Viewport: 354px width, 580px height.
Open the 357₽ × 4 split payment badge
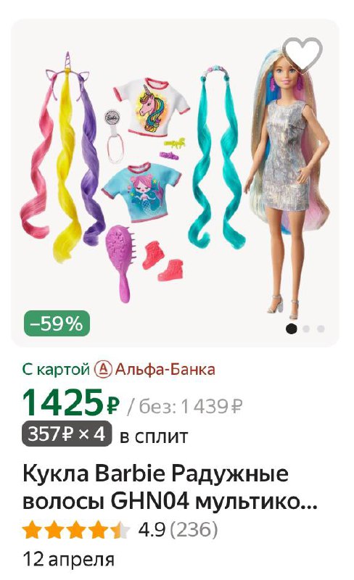(67, 434)
